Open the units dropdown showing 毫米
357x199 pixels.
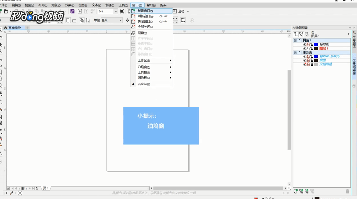(121, 20)
